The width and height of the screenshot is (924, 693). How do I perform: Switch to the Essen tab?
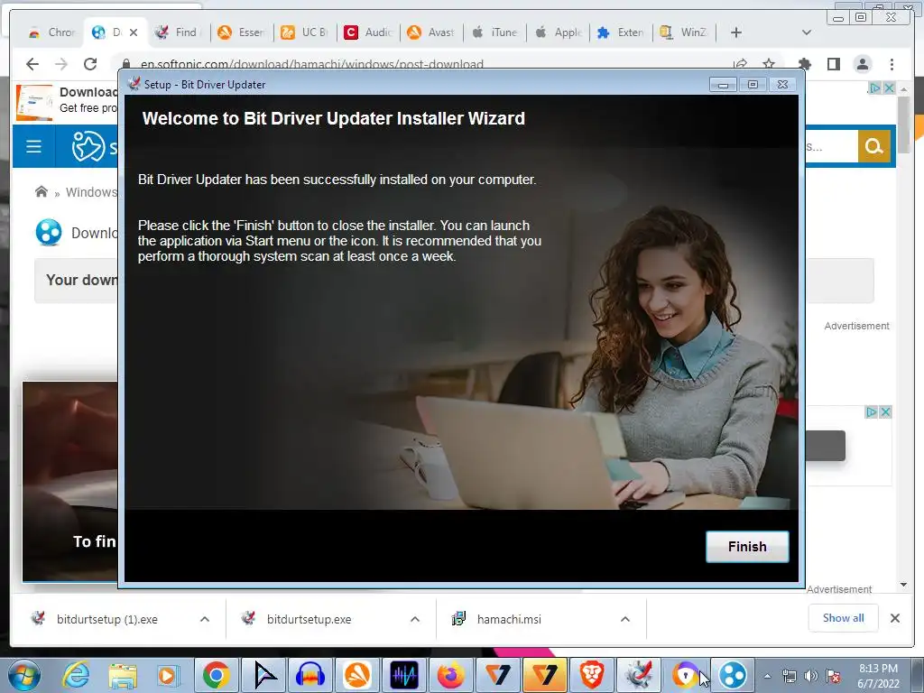click(242, 32)
